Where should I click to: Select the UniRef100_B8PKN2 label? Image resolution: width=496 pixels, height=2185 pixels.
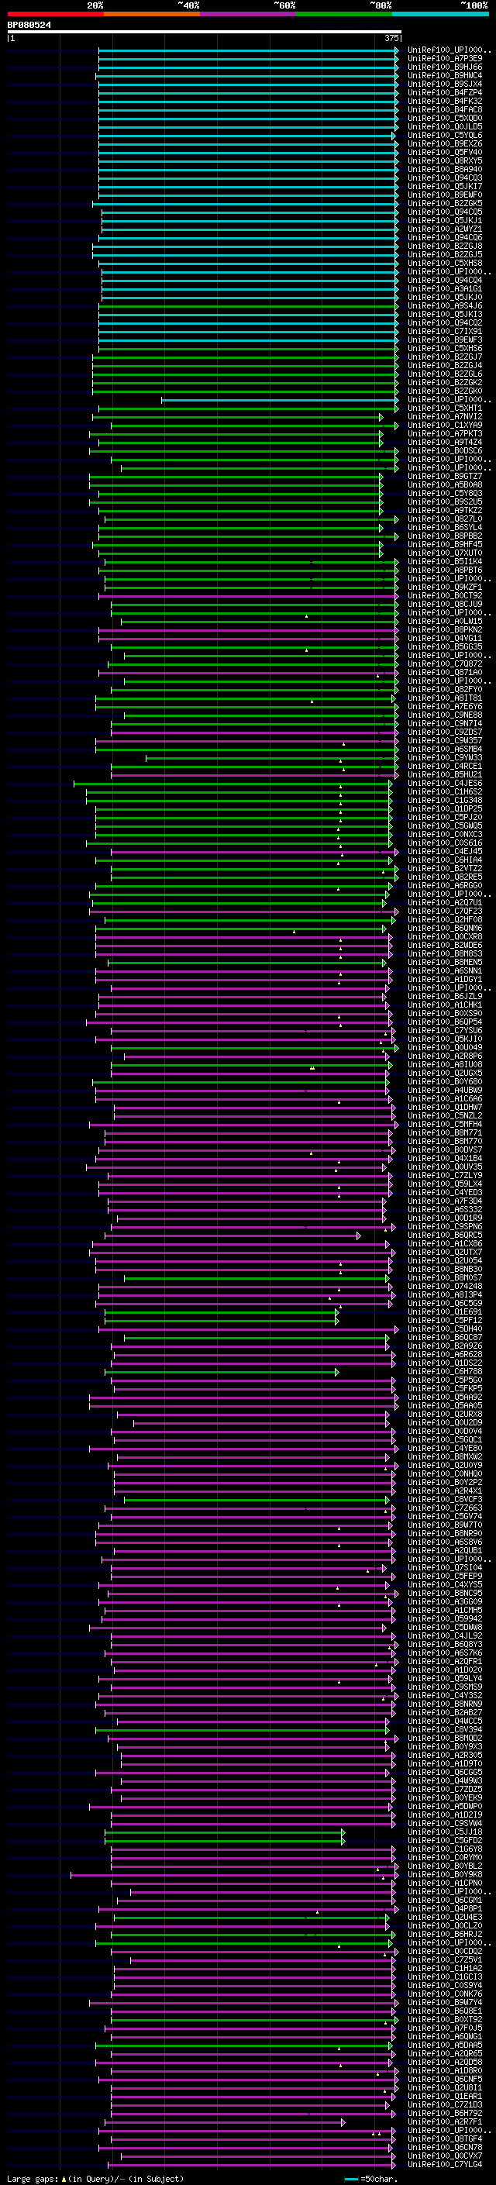[x=445, y=629]
